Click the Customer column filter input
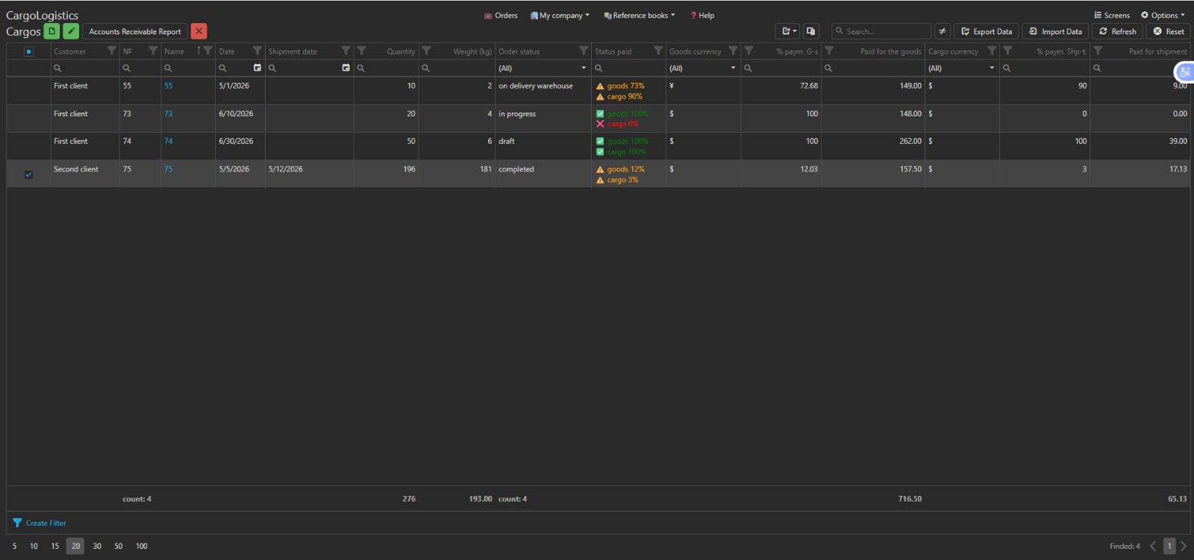Image resolution: width=1194 pixels, height=560 pixels. pyautogui.click(x=85, y=68)
